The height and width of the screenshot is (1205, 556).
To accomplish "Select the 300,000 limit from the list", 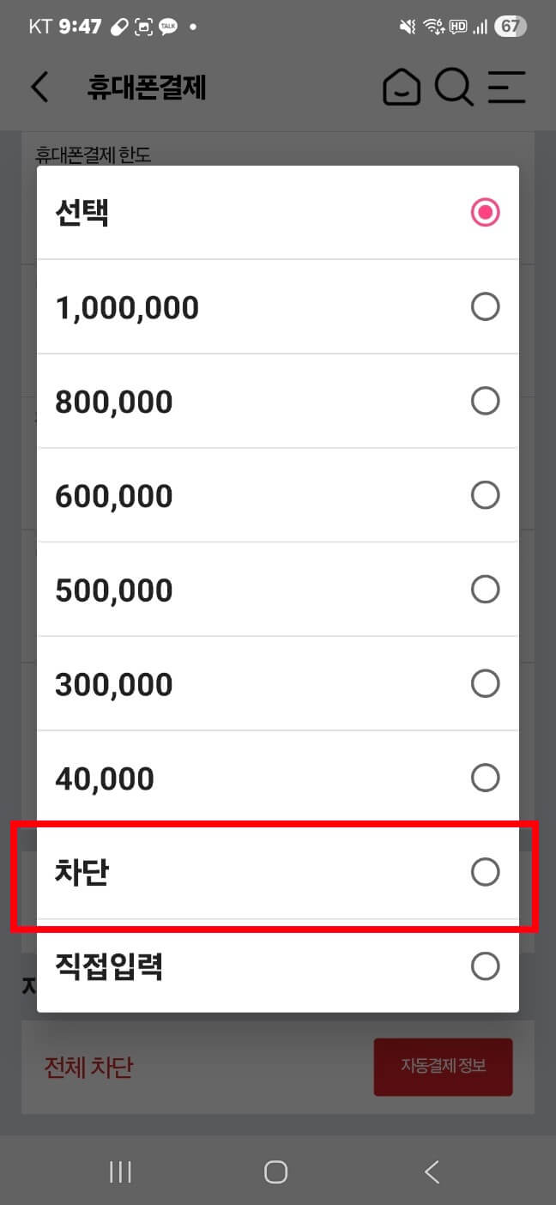I will (x=486, y=683).
